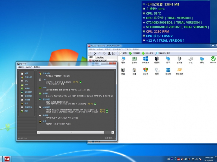Open the 伺服器 (Server) category in AIDA64

[157, 60]
